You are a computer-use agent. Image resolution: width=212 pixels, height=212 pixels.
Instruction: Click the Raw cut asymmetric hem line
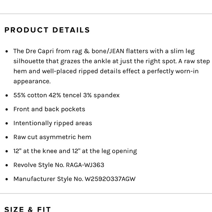(52, 137)
